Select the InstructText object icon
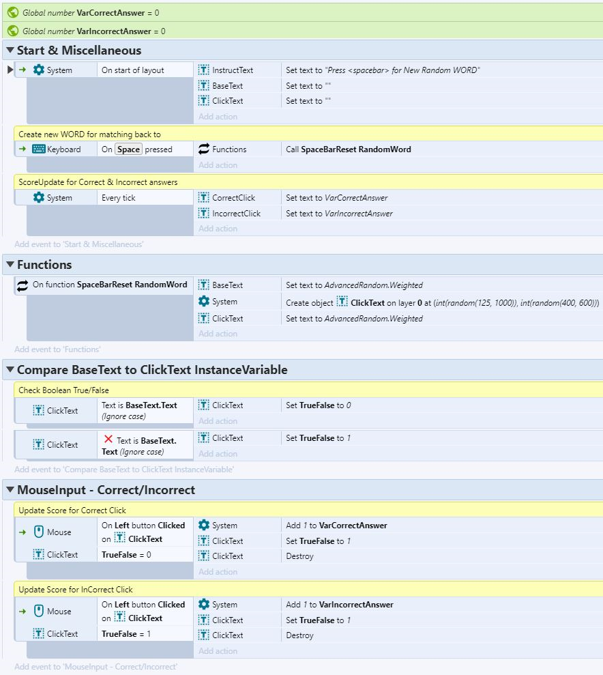Image resolution: width=603 pixels, height=675 pixels. (204, 70)
